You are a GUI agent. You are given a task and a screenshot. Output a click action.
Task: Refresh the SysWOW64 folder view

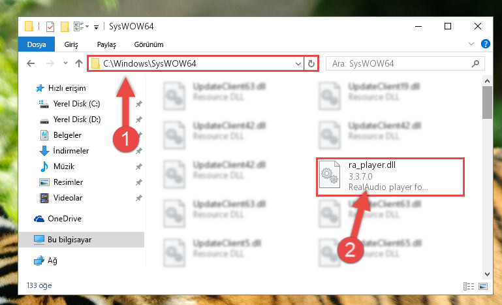[311, 63]
